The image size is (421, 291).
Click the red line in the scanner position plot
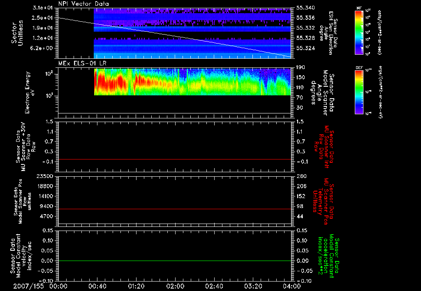(174, 209)
